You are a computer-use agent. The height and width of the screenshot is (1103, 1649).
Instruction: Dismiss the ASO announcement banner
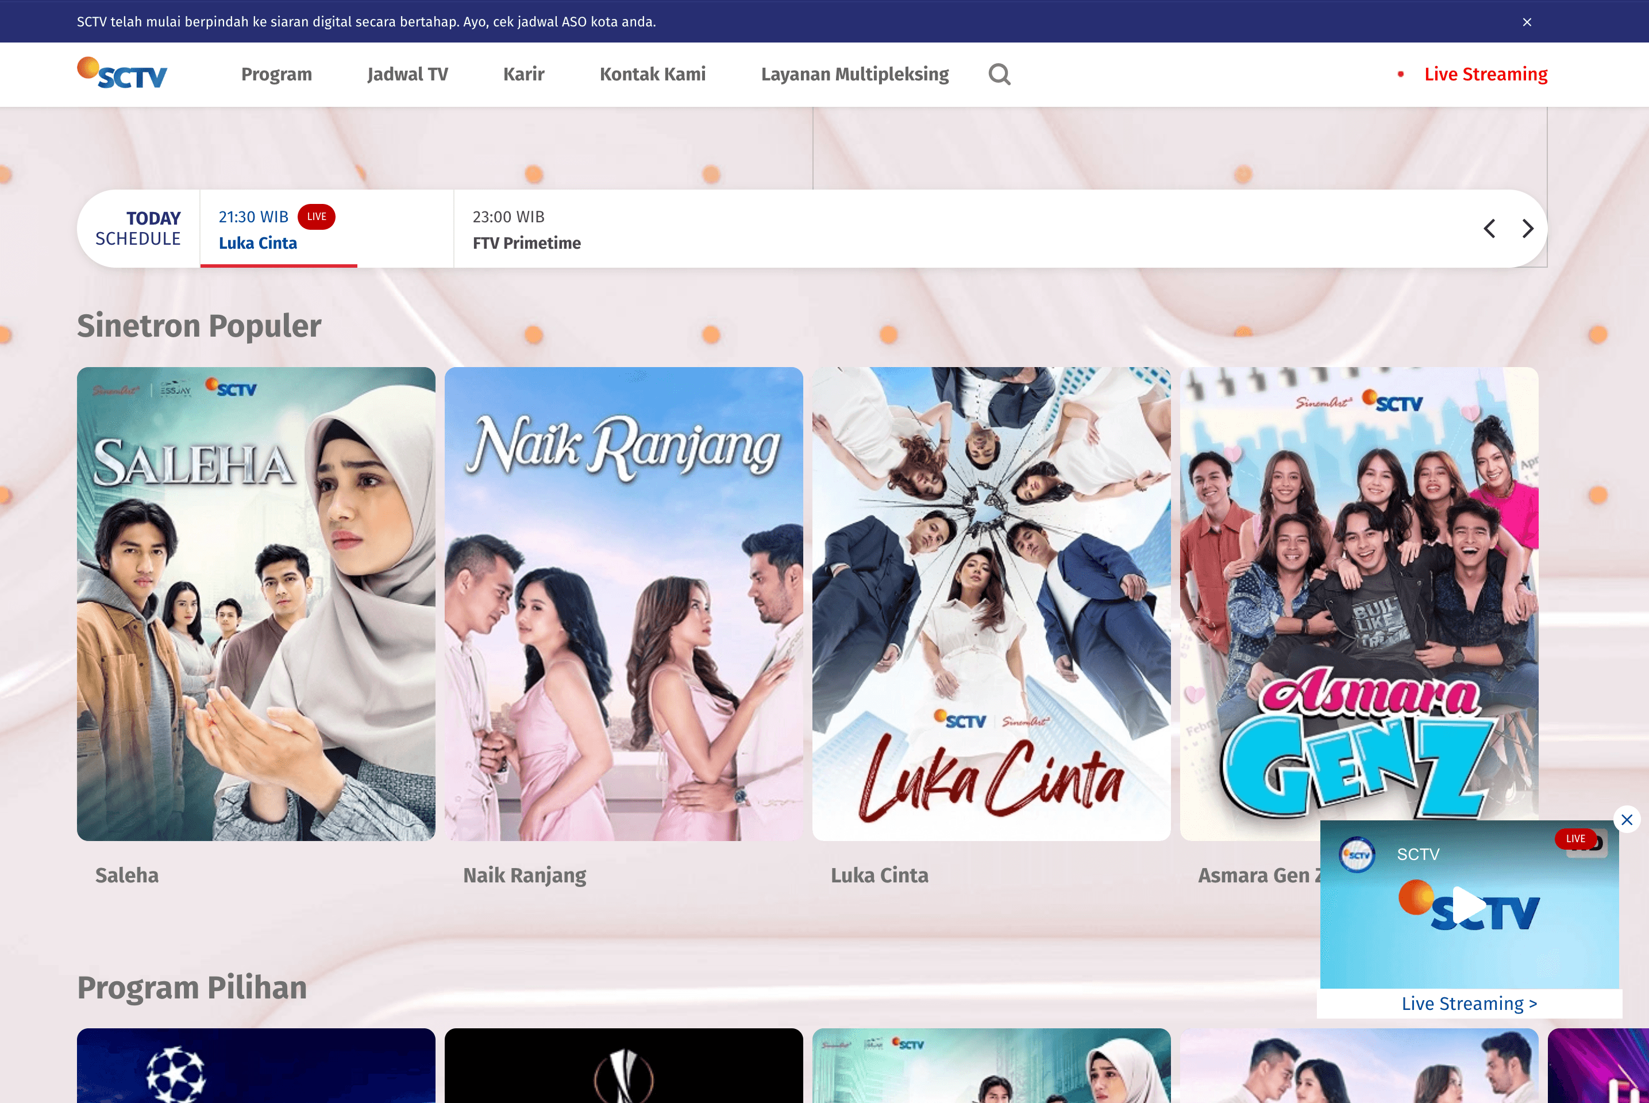[1527, 22]
